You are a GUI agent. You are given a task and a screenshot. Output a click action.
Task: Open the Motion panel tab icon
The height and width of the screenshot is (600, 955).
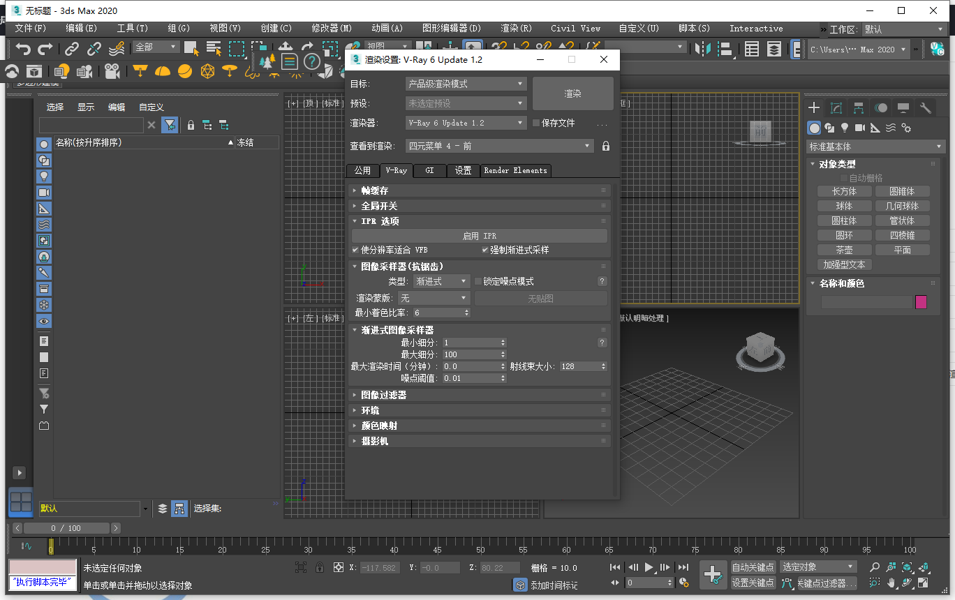point(881,107)
